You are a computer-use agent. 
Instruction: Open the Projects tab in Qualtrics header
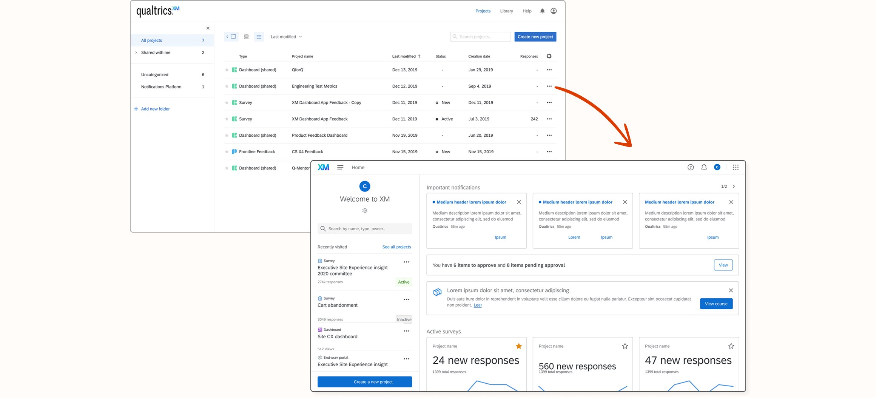click(x=483, y=11)
